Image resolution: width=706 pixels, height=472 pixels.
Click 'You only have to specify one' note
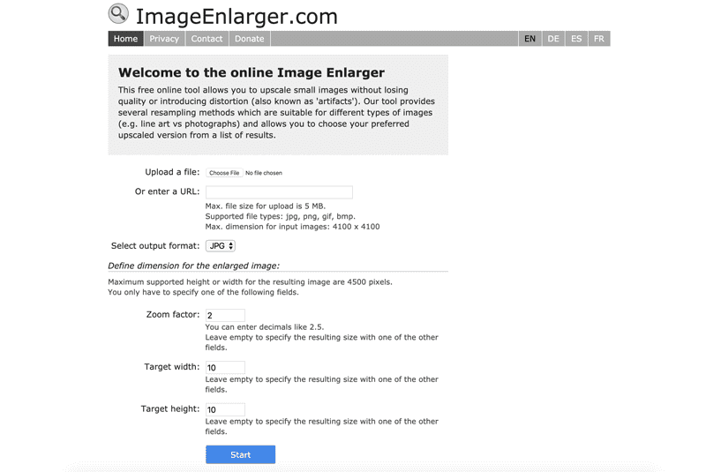203,293
